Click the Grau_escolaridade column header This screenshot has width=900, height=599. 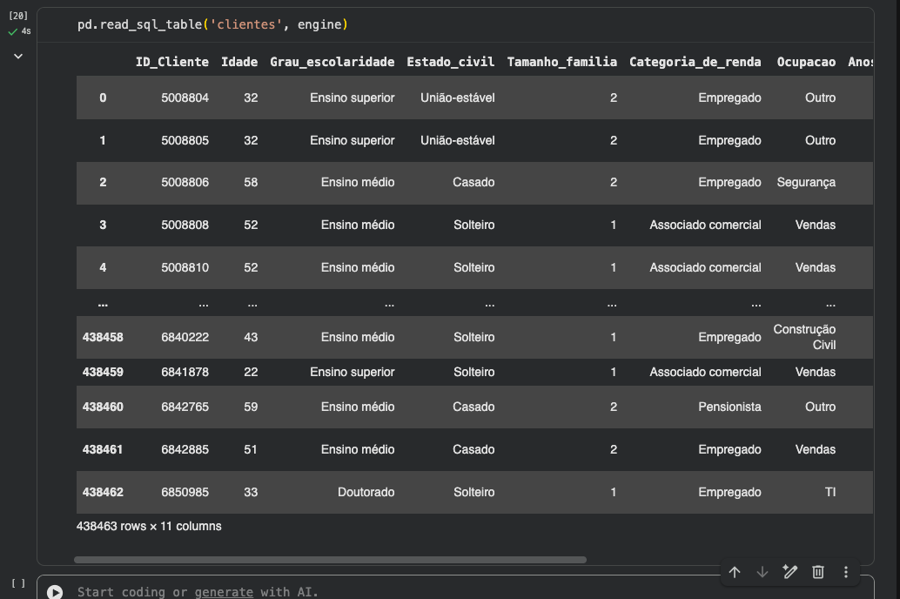(332, 62)
